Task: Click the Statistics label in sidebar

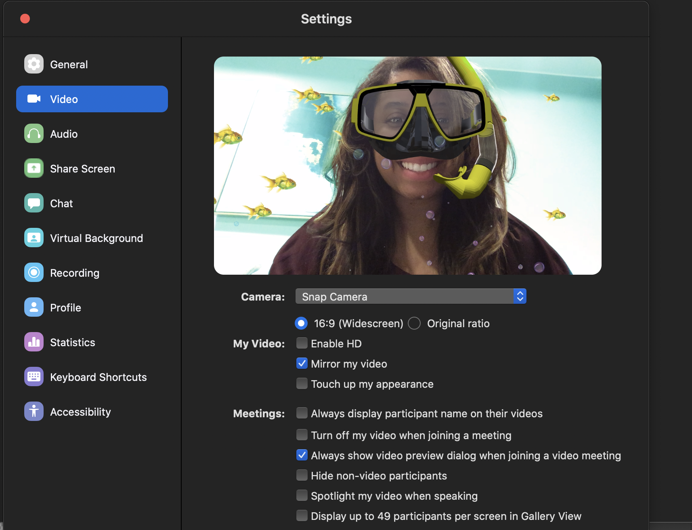Action: click(73, 343)
